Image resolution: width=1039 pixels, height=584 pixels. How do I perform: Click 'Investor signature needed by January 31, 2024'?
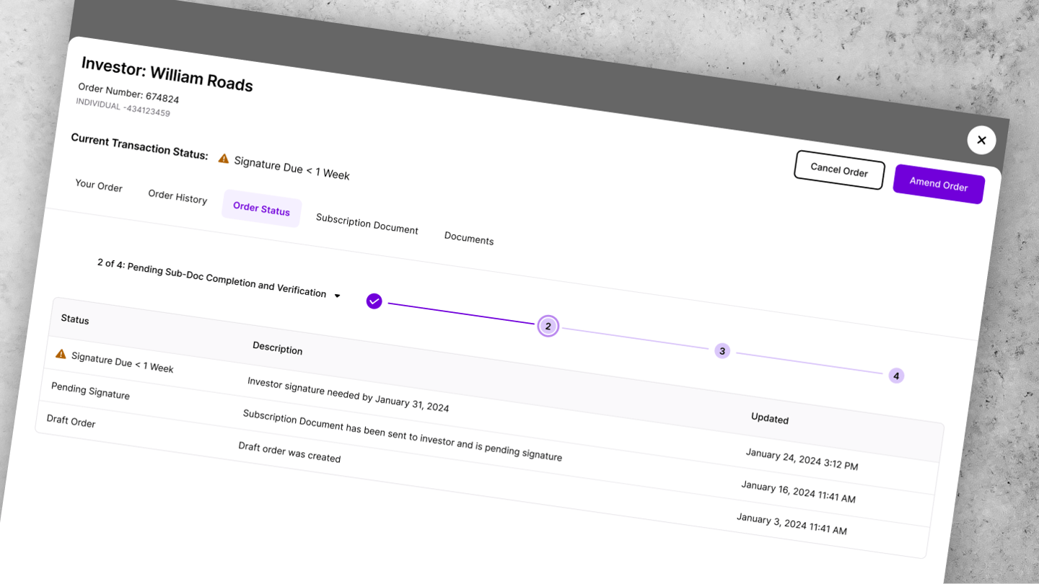coord(348,394)
